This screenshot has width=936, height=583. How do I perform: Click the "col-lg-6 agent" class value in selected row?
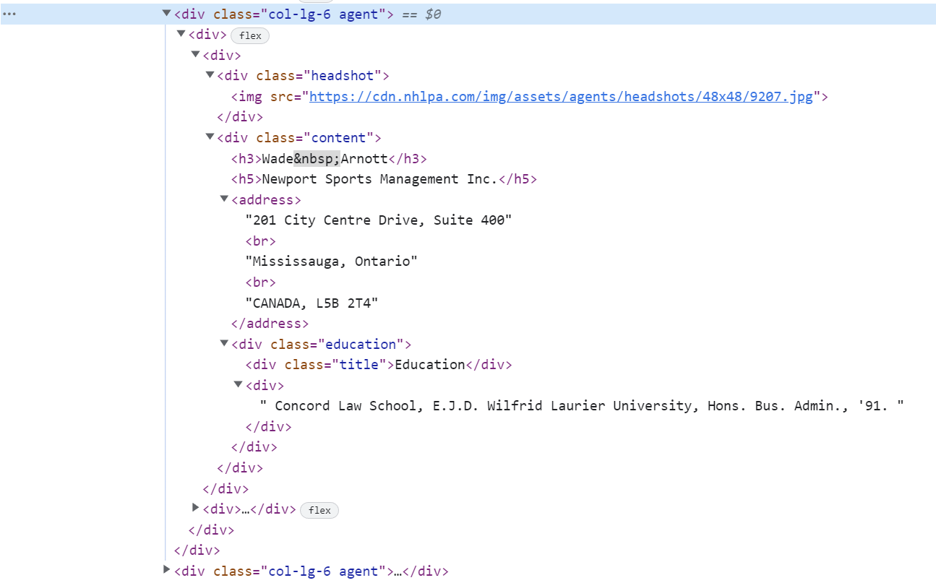pyautogui.click(x=324, y=14)
